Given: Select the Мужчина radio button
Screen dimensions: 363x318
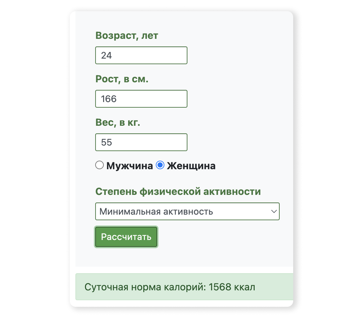Looking at the screenshot, I should pos(99,165).
